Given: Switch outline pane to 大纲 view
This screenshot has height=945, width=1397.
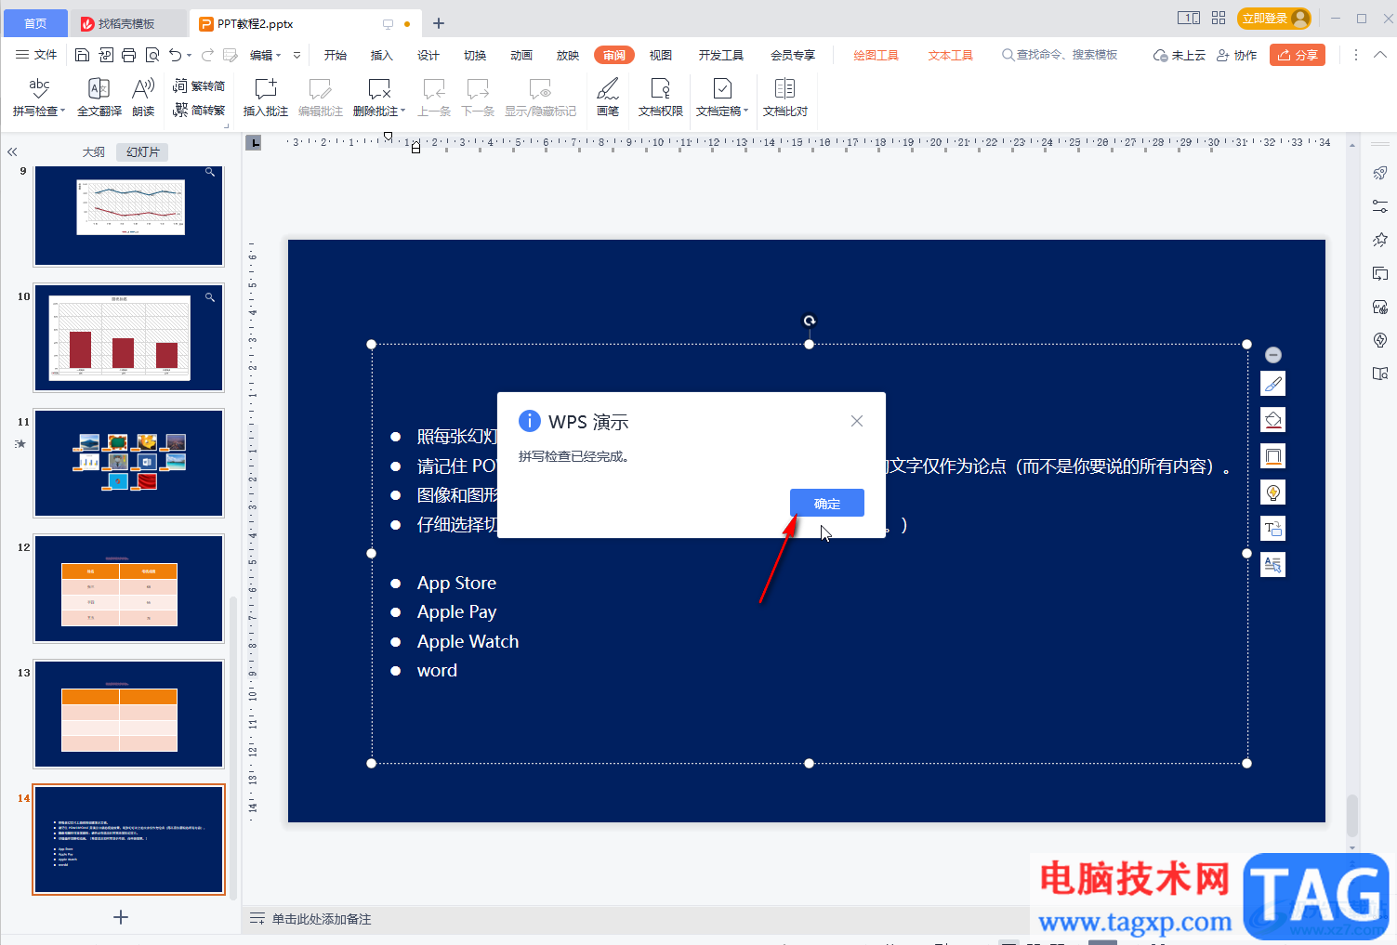Looking at the screenshot, I should coord(94,151).
